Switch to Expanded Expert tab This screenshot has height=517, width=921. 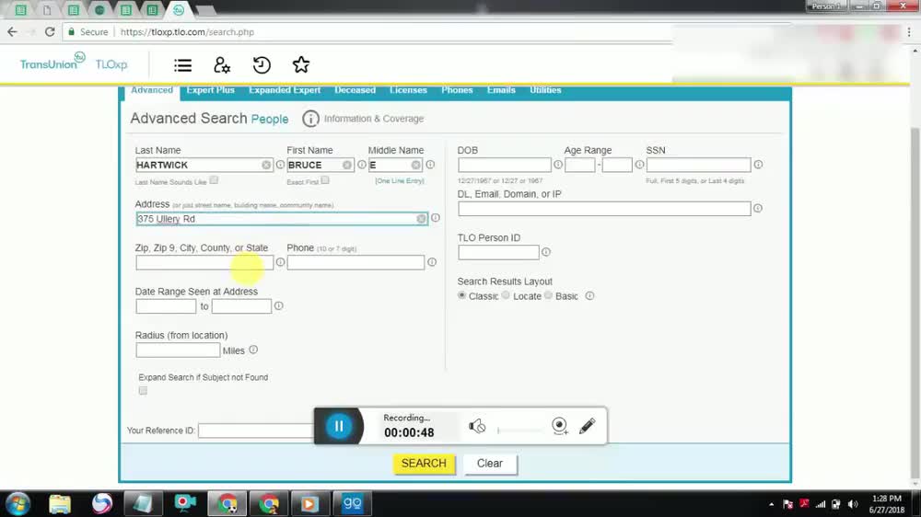pos(285,90)
